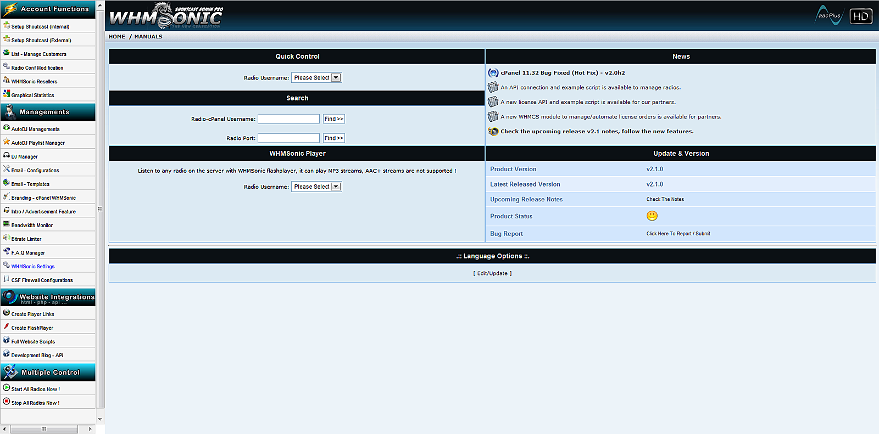Viewport: 879px width, 434px height.
Task: Open the Edit/Update language options link
Action: [x=492, y=273]
